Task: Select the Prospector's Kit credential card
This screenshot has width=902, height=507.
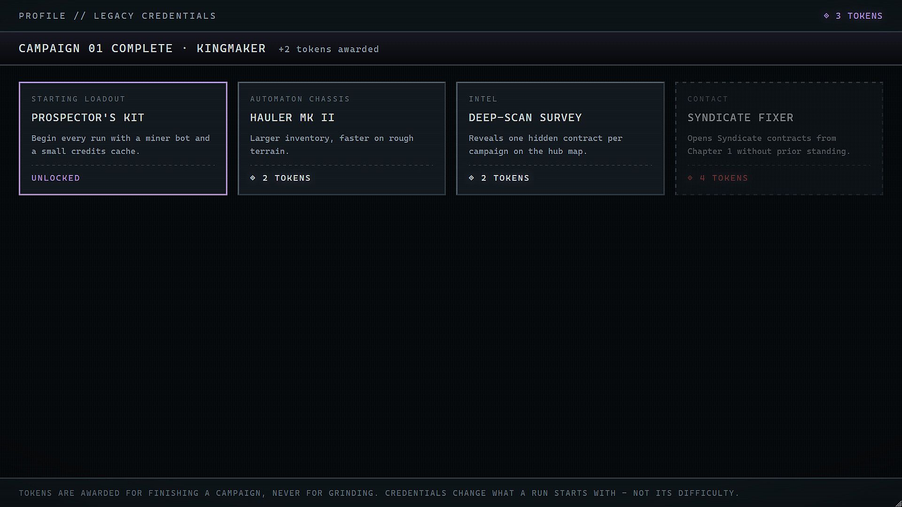Action: [123, 138]
